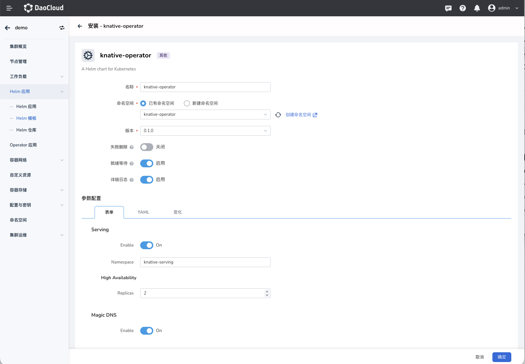Click the 确定 confirm button
Screen dimensions: 525x364
pyautogui.click(x=502, y=357)
